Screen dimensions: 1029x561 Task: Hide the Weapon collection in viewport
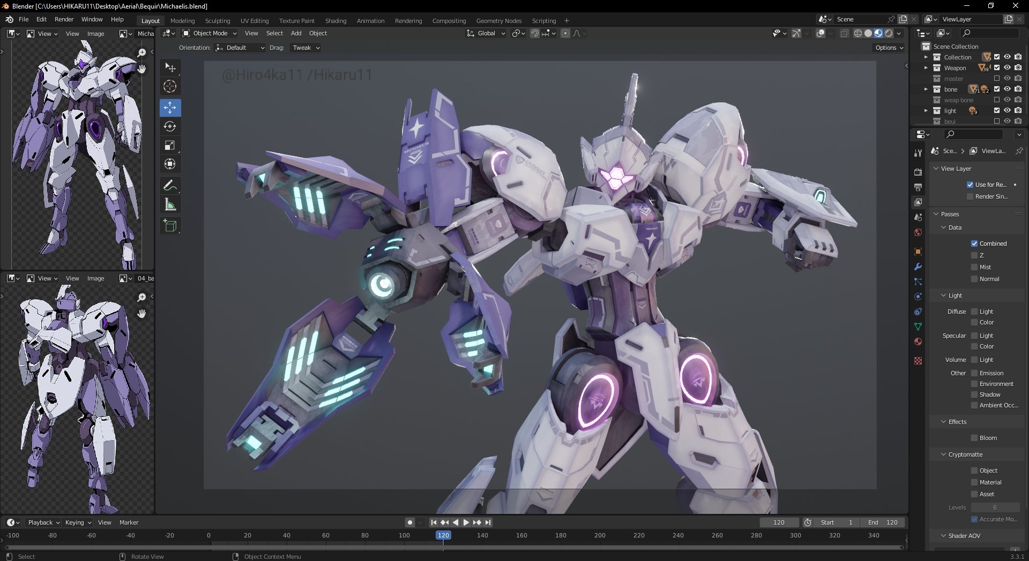pos(1007,68)
